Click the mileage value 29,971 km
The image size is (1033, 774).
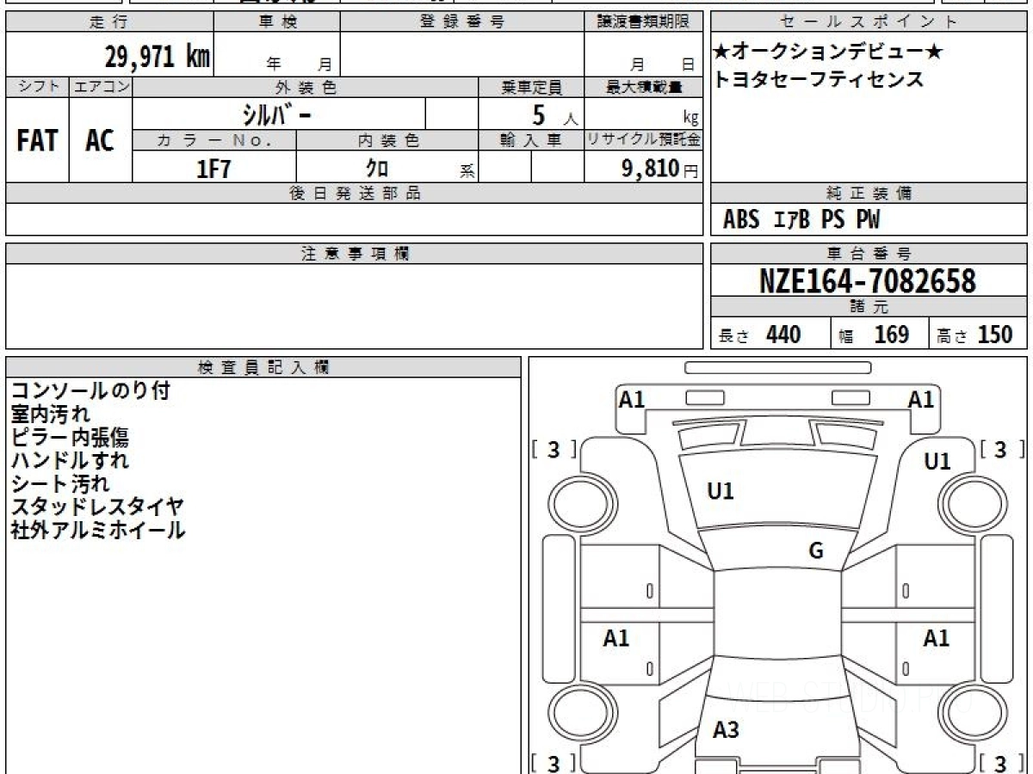click(158, 58)
